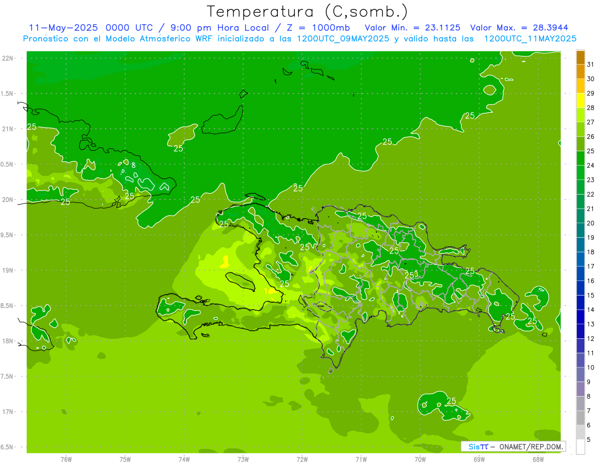Click the 70W longitude axis label
This screenshot has height=466, width=604.
tap(420, 459)
